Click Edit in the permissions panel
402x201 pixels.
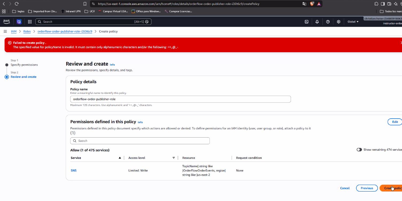point(395,122)
